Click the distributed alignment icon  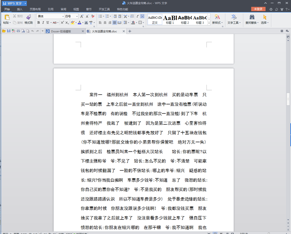[120, 22]
